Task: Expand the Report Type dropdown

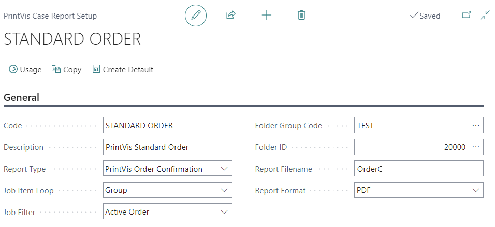Action: pyautogui.click(x=224, y=169)
